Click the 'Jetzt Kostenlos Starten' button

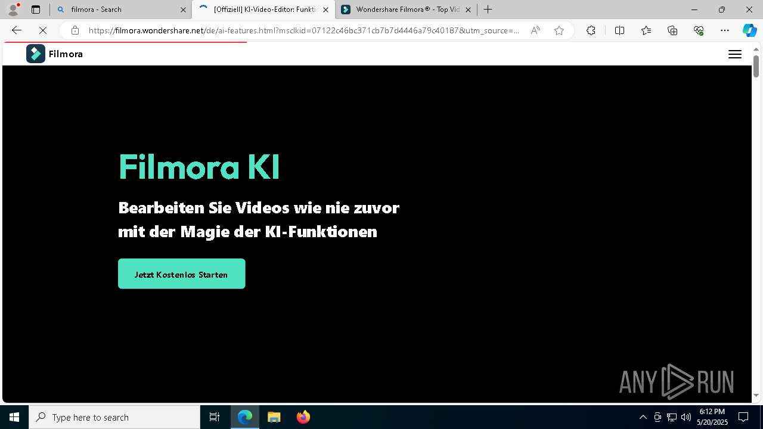click(182, 274)
